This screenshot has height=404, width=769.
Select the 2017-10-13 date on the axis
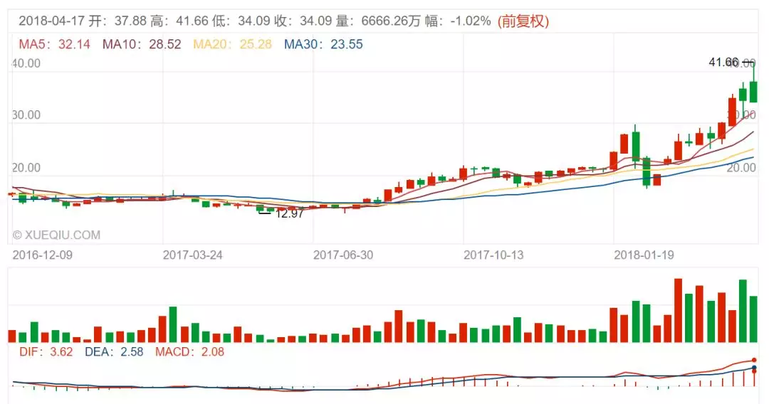click(493, 254)
